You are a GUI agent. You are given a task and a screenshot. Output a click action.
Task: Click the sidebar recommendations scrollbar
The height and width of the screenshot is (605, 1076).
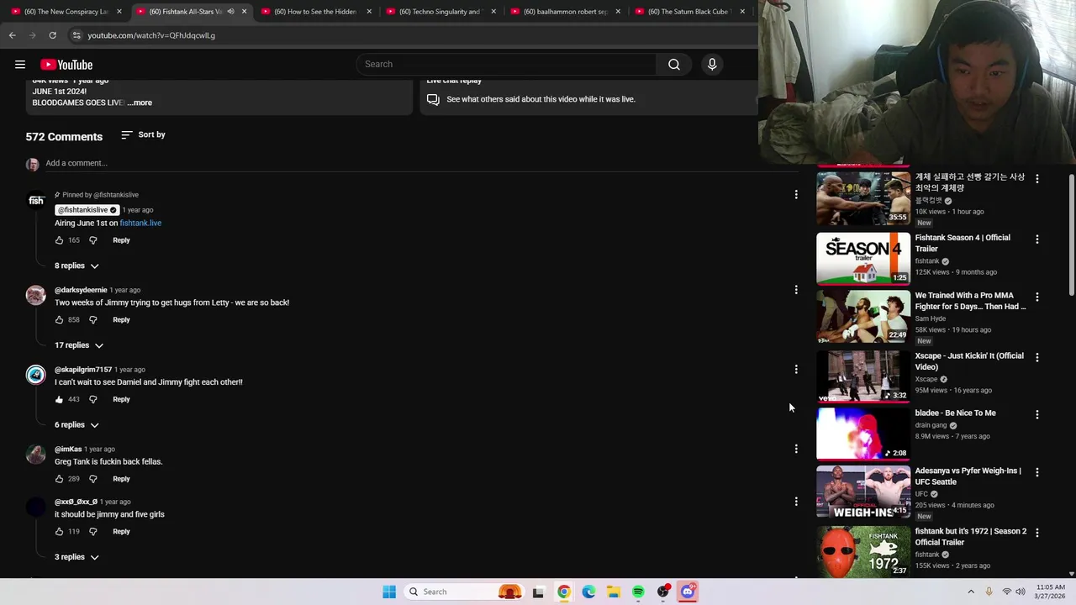(x=1071, y=235)
